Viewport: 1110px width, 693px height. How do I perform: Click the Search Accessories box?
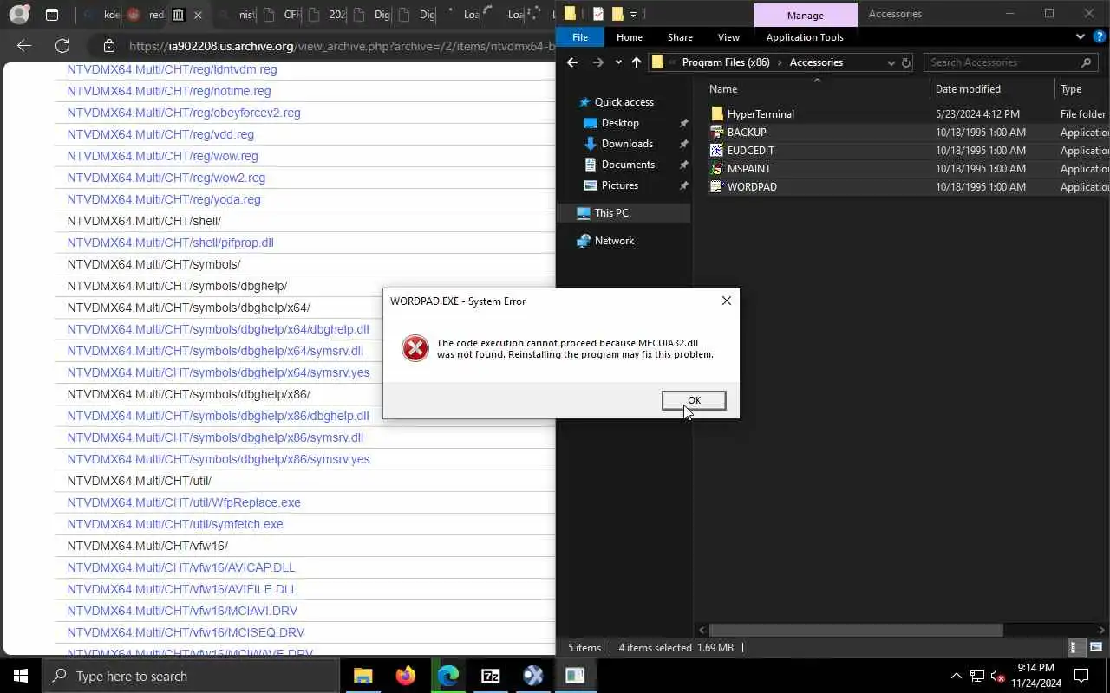(1009, 62)
